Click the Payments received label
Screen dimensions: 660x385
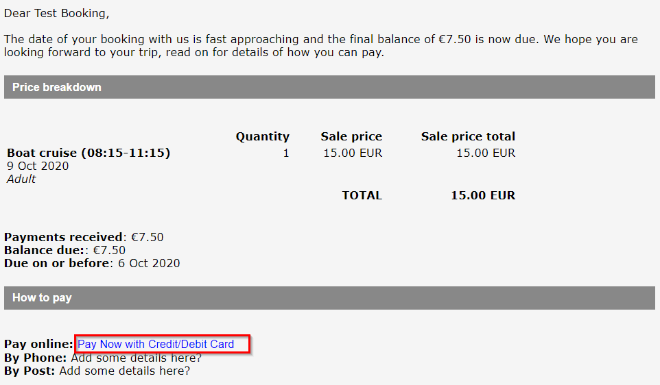click(63, 238)
